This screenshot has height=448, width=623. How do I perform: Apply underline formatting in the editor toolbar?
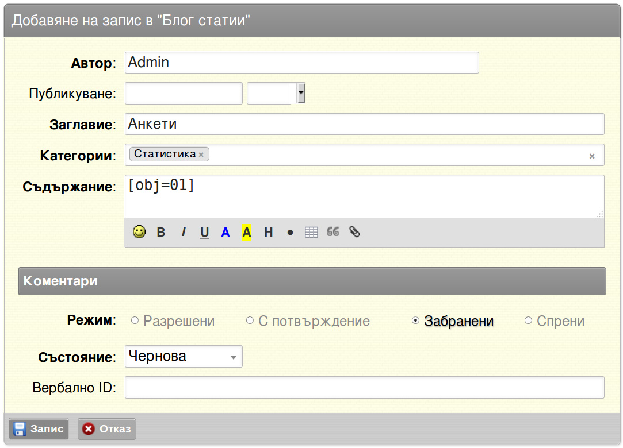coord(204,232)
